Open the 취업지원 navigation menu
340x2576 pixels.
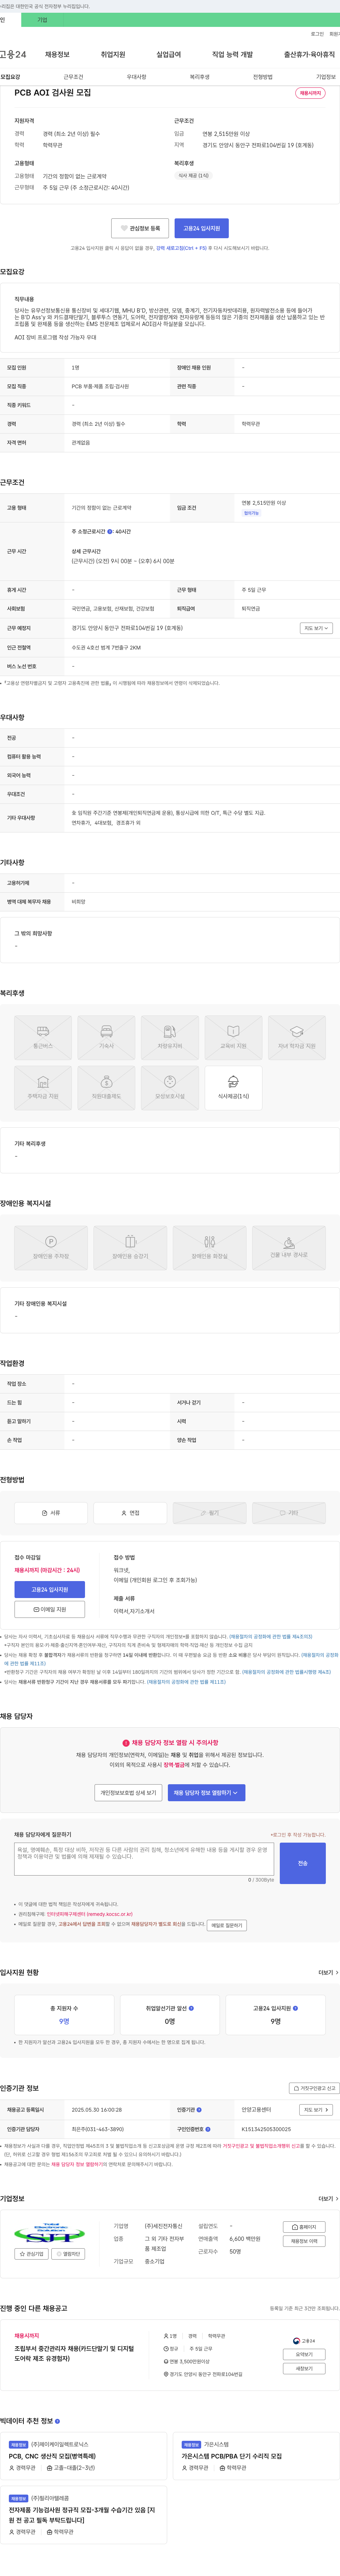click(x=113, y=54)
